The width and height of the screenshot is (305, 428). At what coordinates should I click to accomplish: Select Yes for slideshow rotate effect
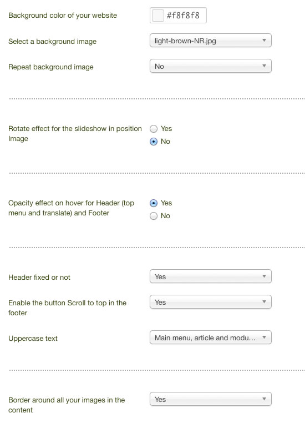[x=154, y=129]
